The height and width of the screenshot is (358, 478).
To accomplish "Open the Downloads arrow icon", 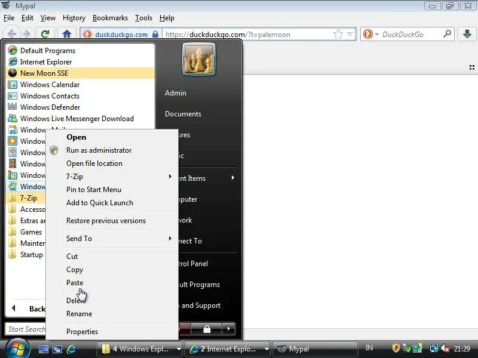I will coord(467,34).
